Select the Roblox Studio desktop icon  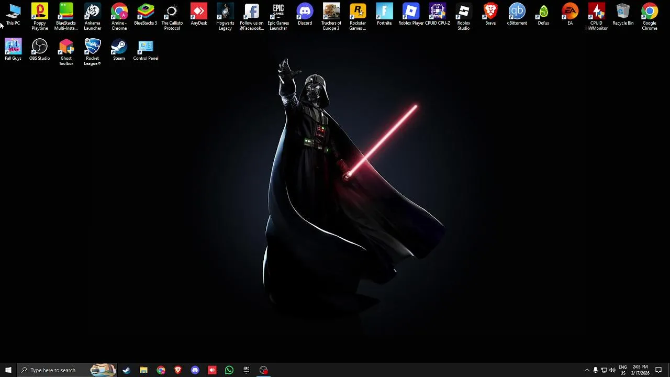(x=464, y=17)
